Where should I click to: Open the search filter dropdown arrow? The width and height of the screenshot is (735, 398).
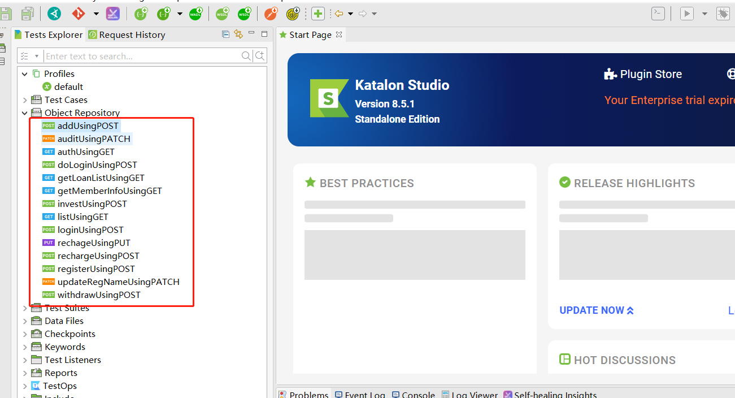pos(37,56)
